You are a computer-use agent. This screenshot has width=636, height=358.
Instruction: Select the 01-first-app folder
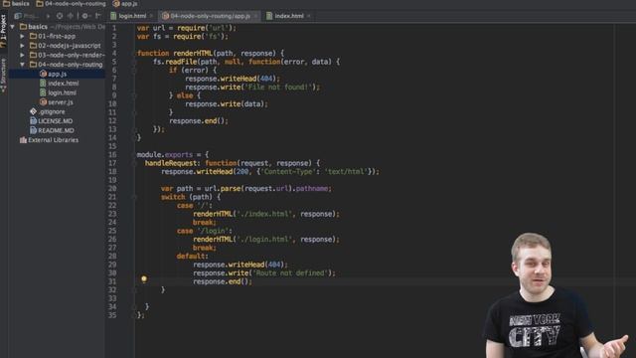57,36
